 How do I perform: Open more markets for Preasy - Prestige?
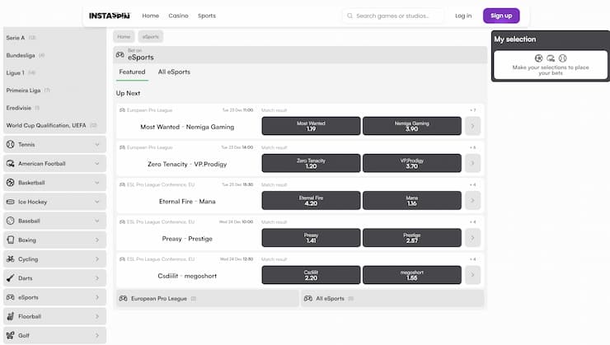(x=472, y=238)
